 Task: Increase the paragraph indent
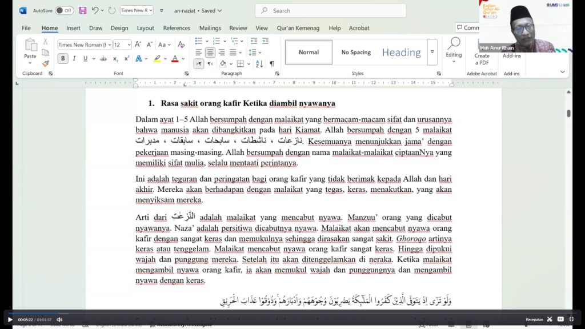265,41
